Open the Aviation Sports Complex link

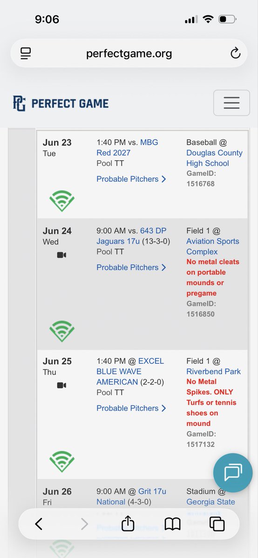[x=212, y=246]
